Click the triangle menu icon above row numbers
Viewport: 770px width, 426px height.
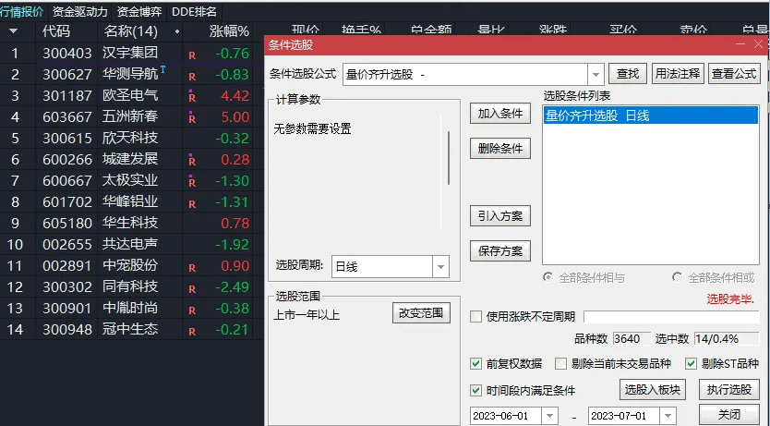13,31
